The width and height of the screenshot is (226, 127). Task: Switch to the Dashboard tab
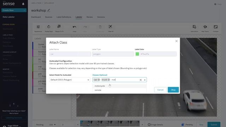click(36, 17)
